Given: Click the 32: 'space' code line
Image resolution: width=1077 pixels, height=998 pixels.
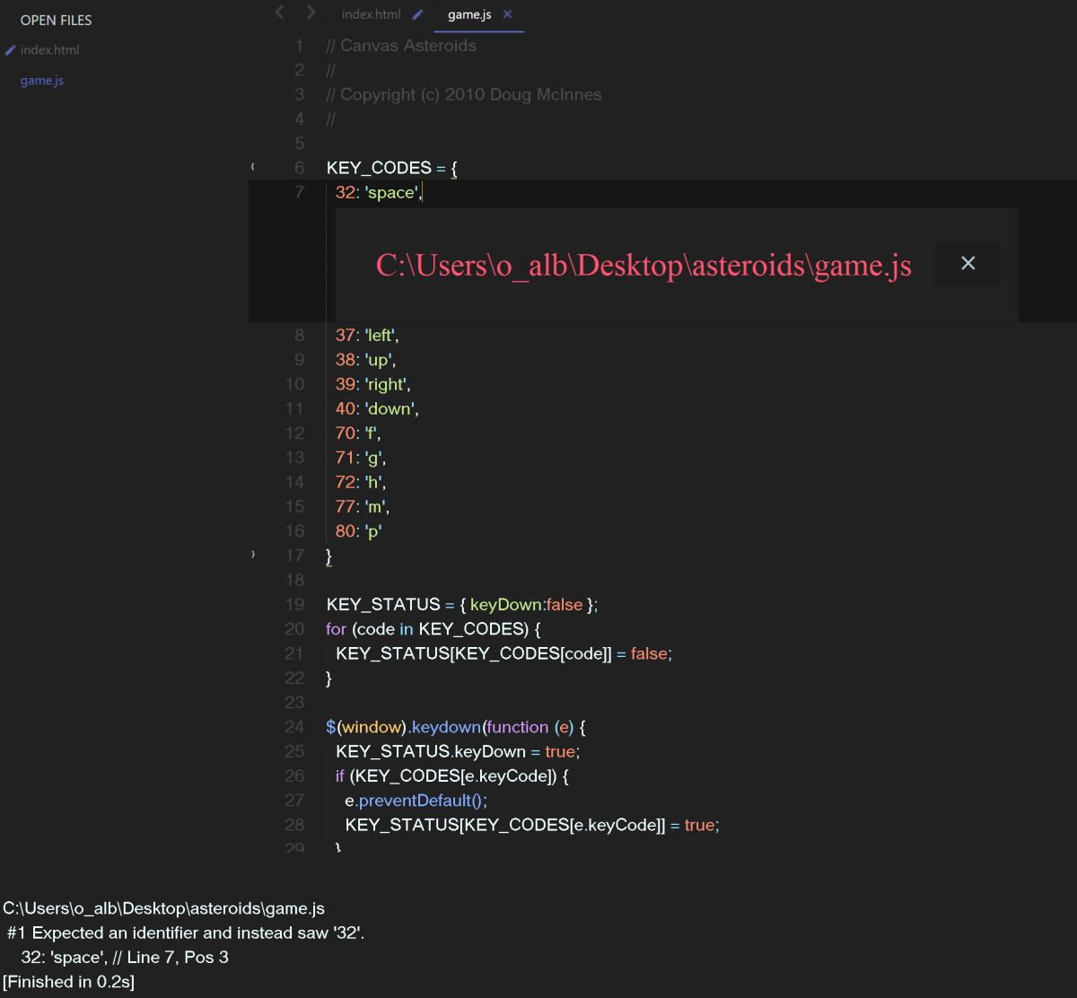Looking at the screenshot, I should pyautogui.click(x=379, y=192).
